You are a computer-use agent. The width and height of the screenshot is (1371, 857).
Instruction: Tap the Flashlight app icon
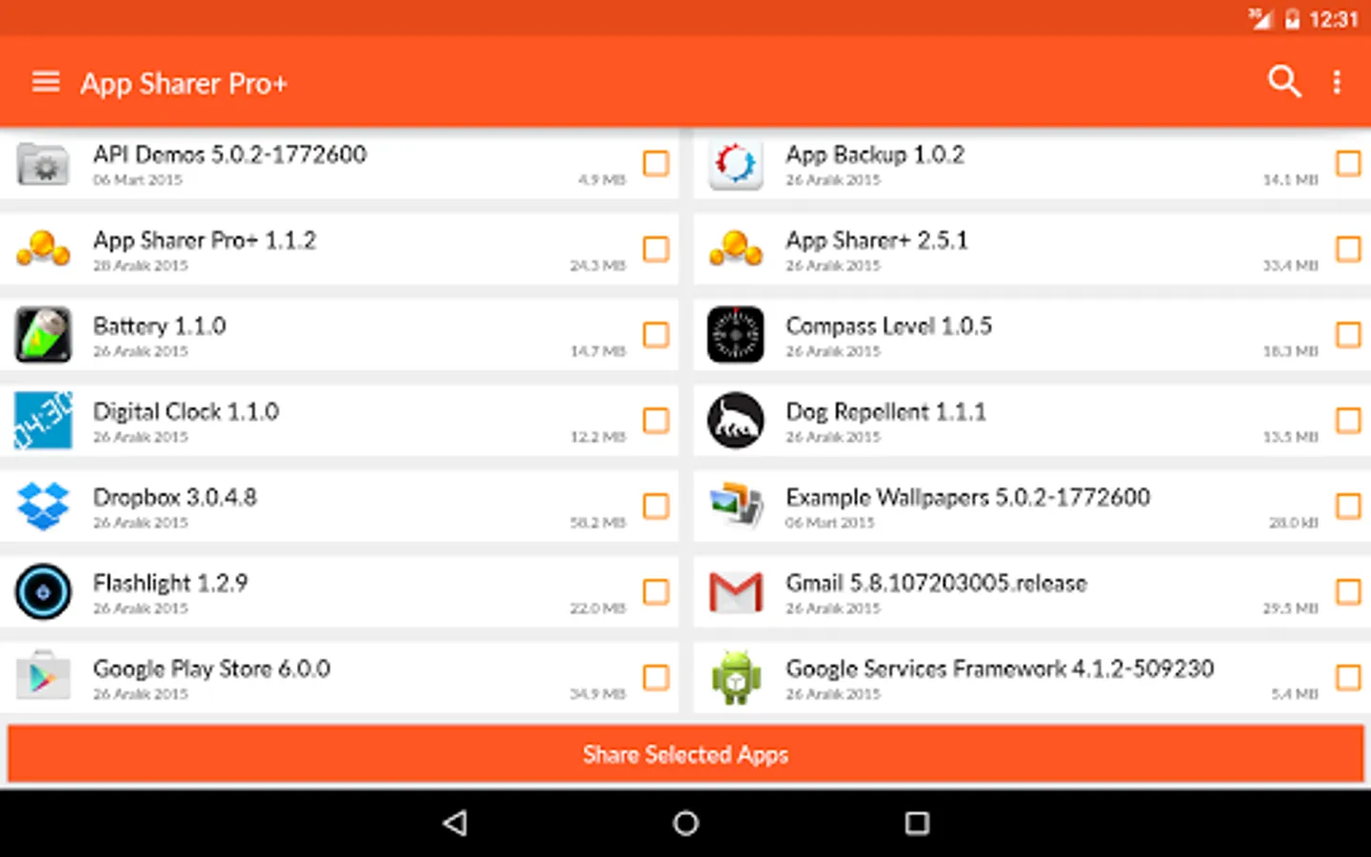tap(43, 591)
